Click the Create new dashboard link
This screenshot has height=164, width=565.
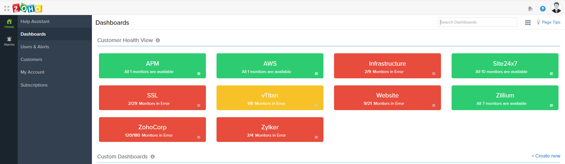(x=546, y=156)
